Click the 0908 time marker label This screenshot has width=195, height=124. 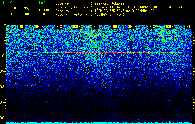[151, 27]
